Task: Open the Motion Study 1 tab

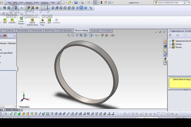Action: click(x=13, y=110)
